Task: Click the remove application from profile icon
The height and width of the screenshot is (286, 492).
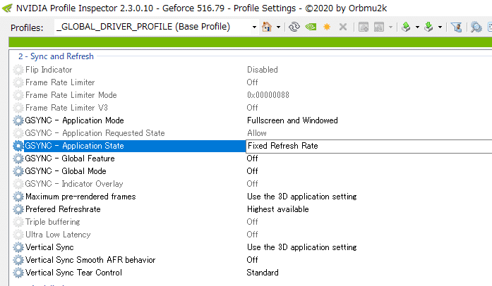Action: [x=379, y=27]
